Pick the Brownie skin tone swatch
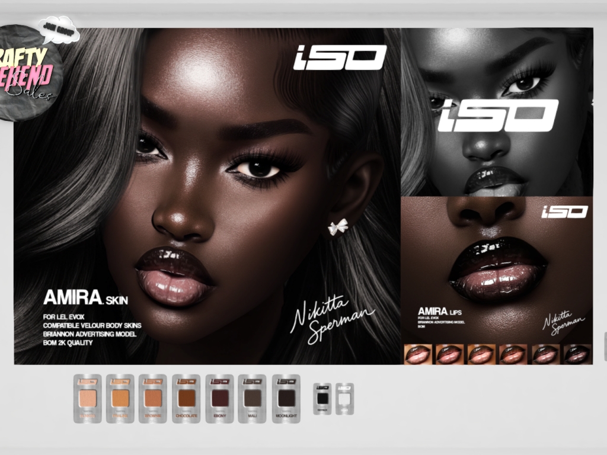Screen dimensions: 607x455 coord(153,399)
